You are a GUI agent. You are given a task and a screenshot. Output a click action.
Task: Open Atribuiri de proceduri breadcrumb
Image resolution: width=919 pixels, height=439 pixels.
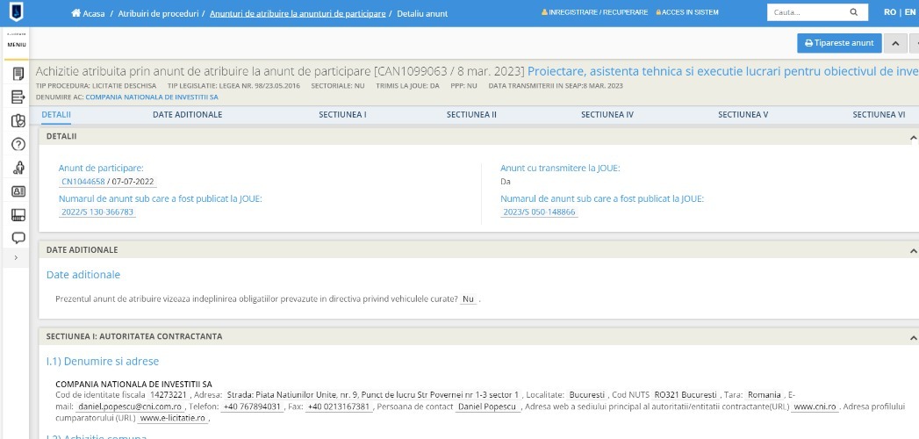click(x=158, y=13)
